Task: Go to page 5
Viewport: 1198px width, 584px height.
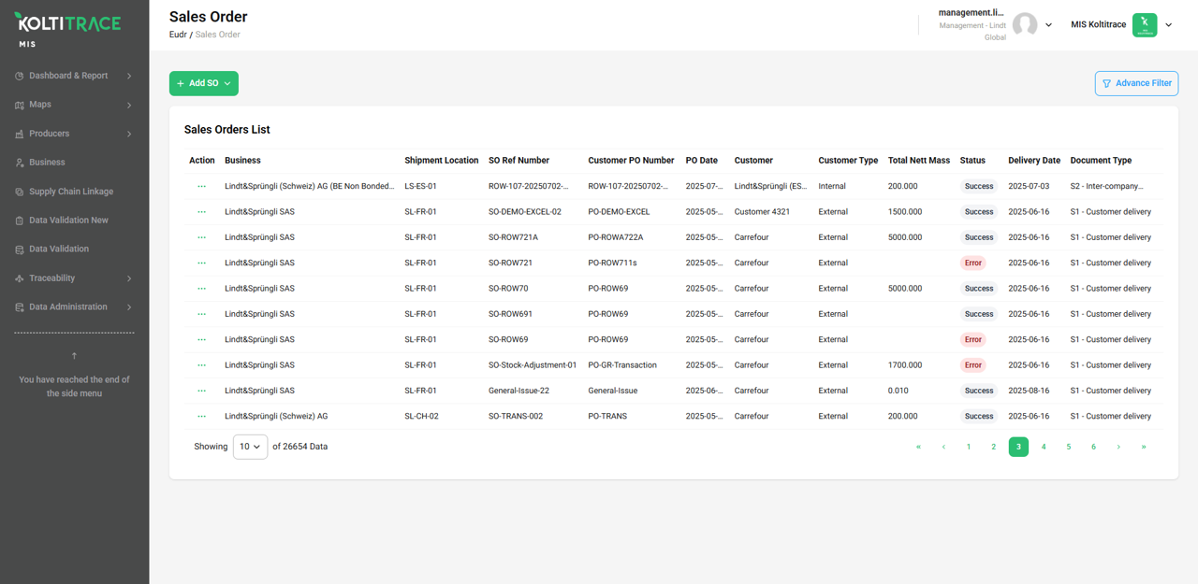Action: [x=1068, y=447]
